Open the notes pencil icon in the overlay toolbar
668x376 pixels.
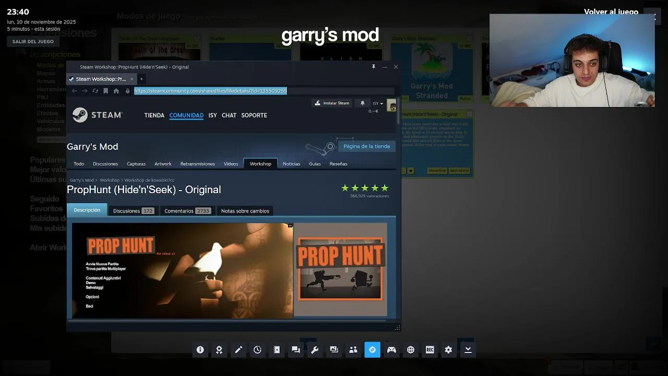pyautogui.click(x=238, y=350)
